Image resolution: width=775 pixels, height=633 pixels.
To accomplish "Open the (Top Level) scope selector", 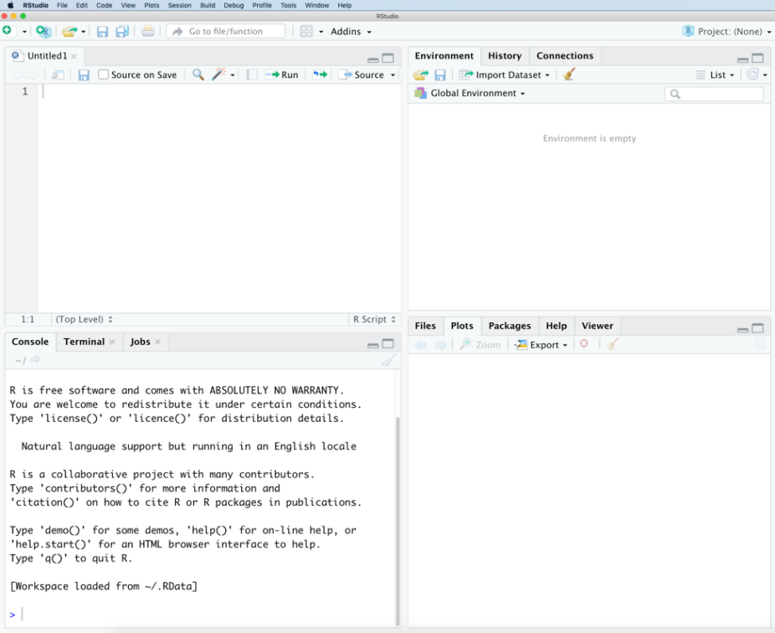I will tap(84, 320).
